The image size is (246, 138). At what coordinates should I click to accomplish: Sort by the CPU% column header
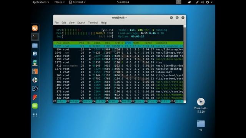128,43
